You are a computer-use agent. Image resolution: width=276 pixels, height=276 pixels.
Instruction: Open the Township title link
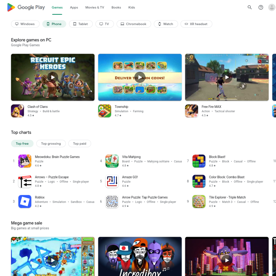click(121, 107)
